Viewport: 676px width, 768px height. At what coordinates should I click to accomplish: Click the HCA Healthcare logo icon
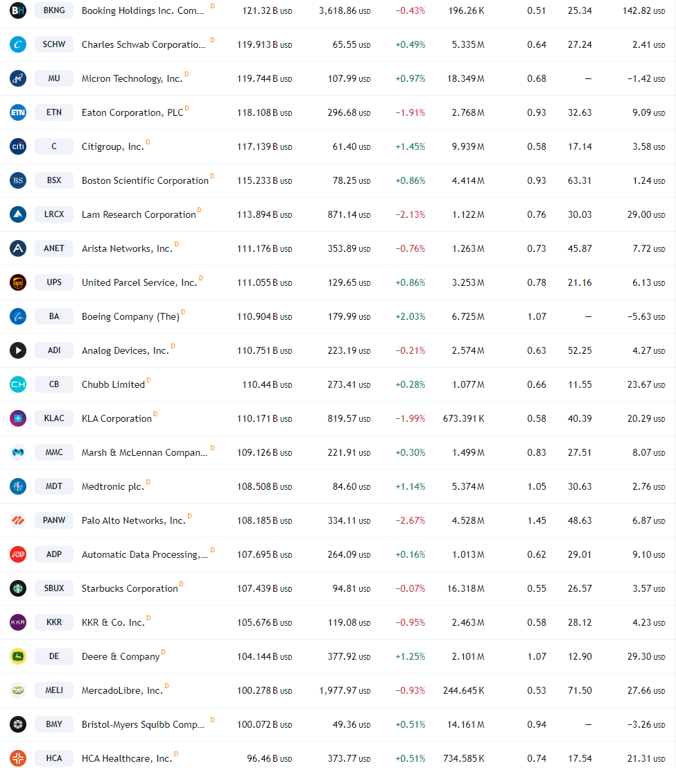click(x=18, y=758)
